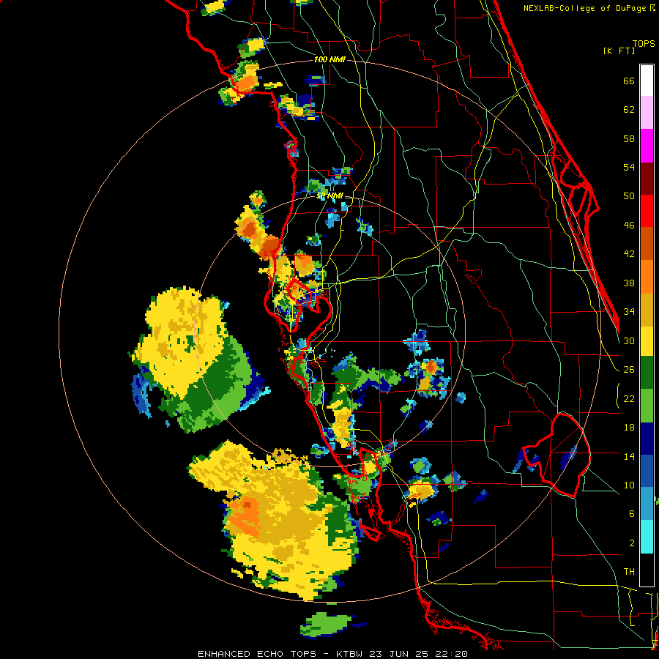Click the bright red 46-50K ft swatch
The height and width of the screenshot is (659, 659).
[647, 211]
